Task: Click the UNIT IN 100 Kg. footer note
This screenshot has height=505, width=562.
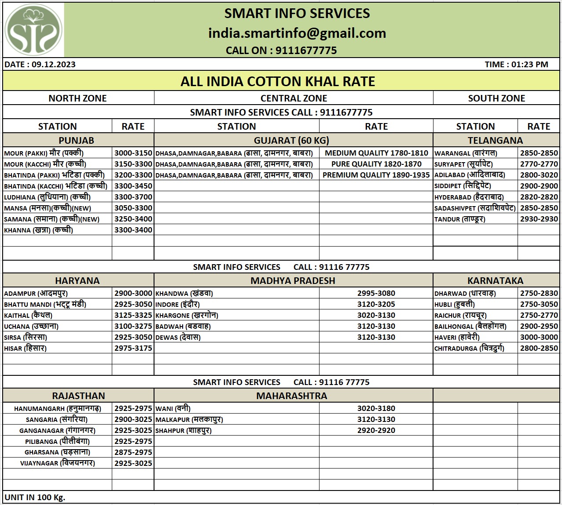Action: pyautogui.click(x=35, y=498)
